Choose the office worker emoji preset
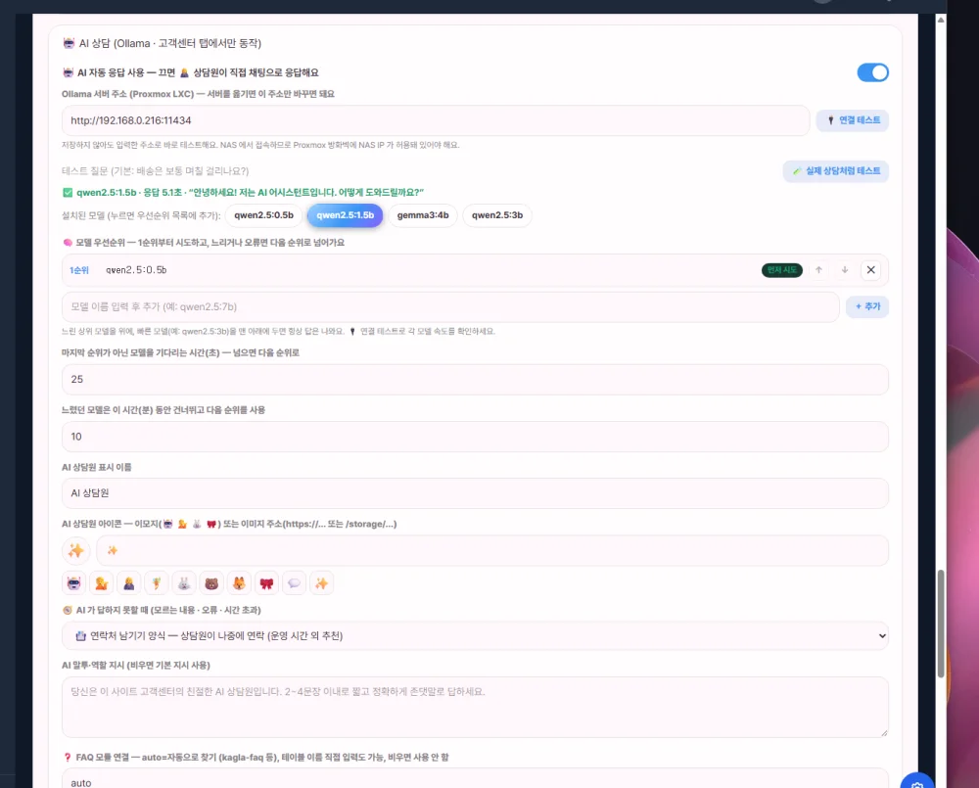979x788 pixels. point(128,583)
